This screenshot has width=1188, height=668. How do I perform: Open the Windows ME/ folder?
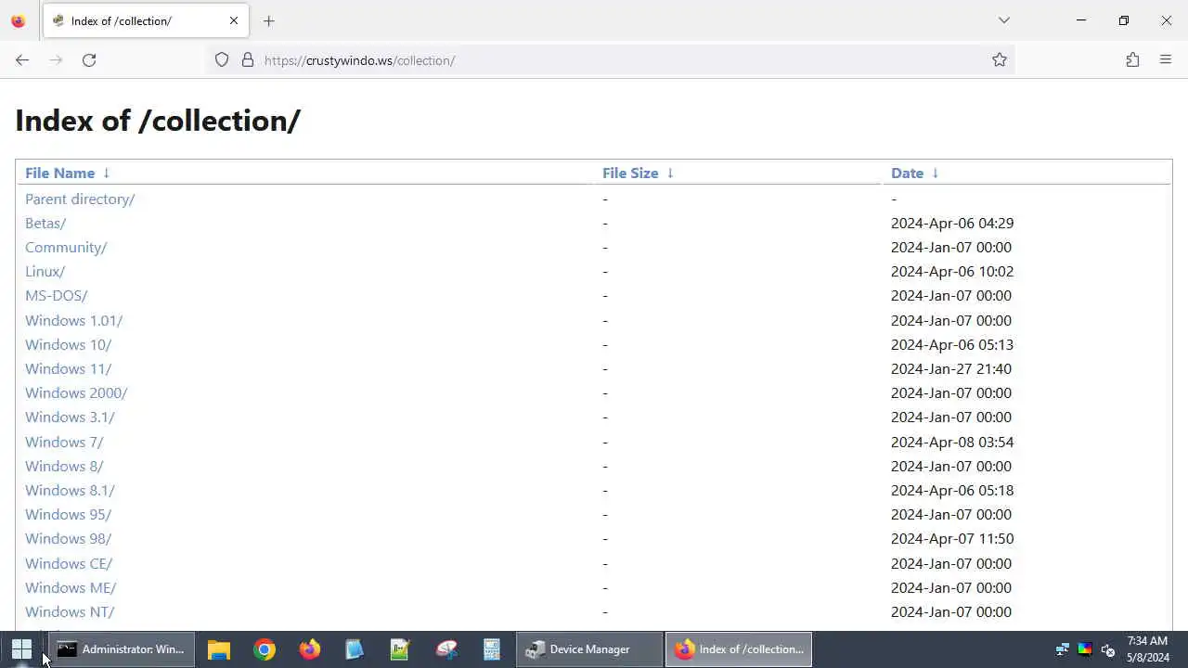(x=71, y=587)
